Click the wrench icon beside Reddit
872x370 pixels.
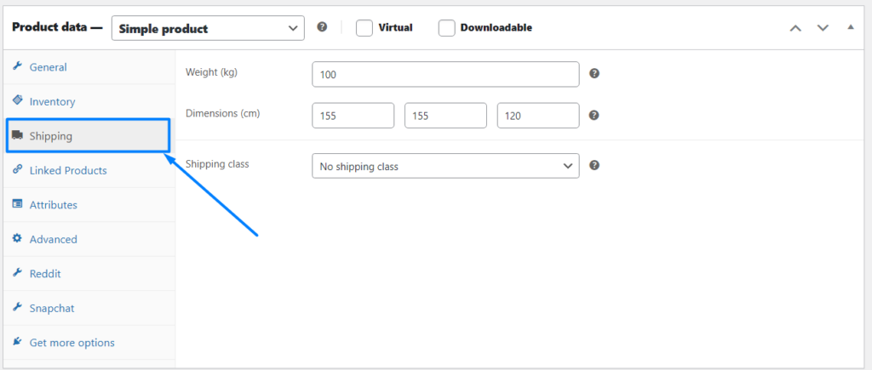point(17,272)
